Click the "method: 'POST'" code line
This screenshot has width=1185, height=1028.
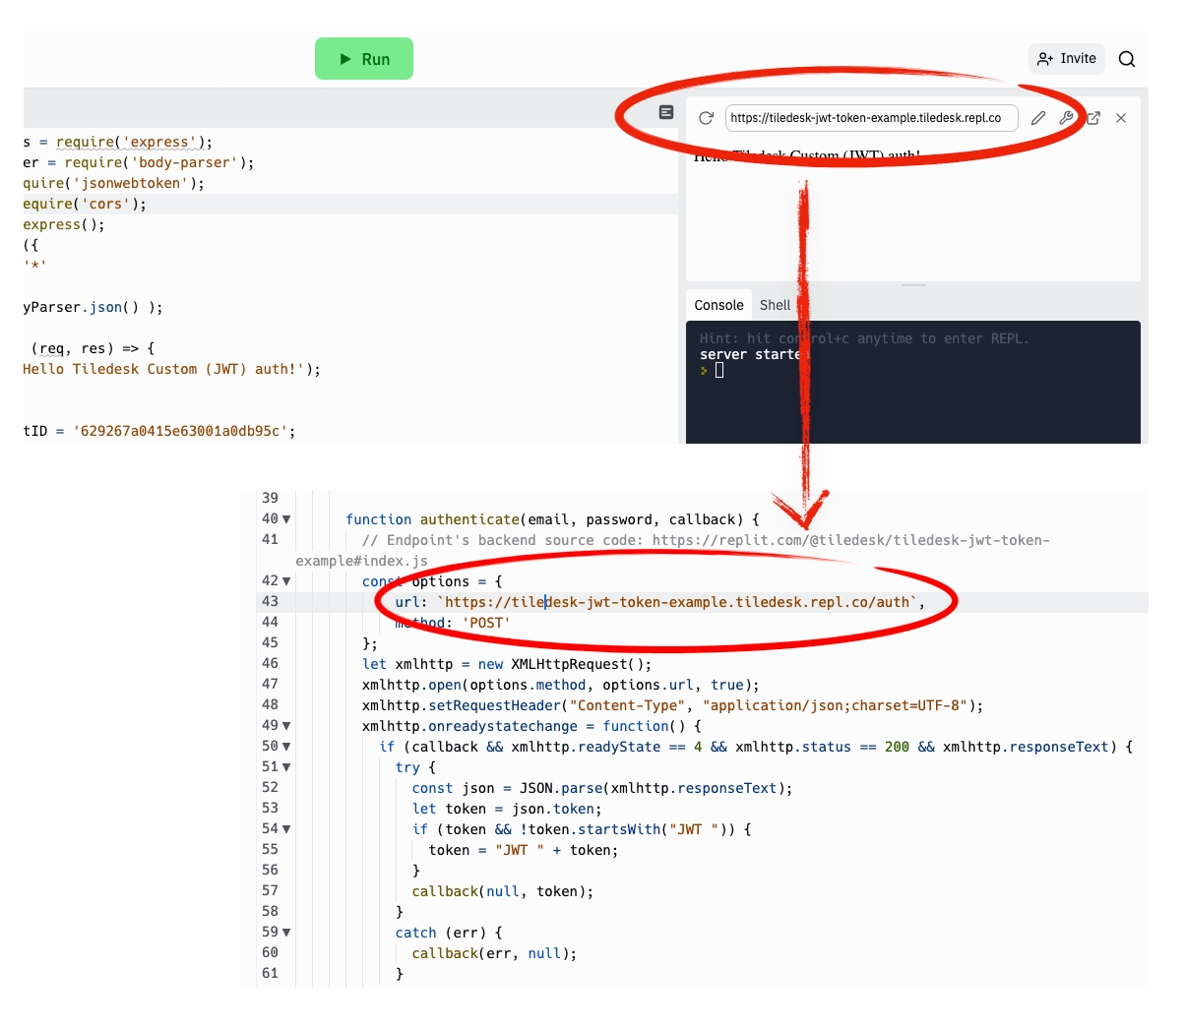pyautogui.click(x=453, y=623)
